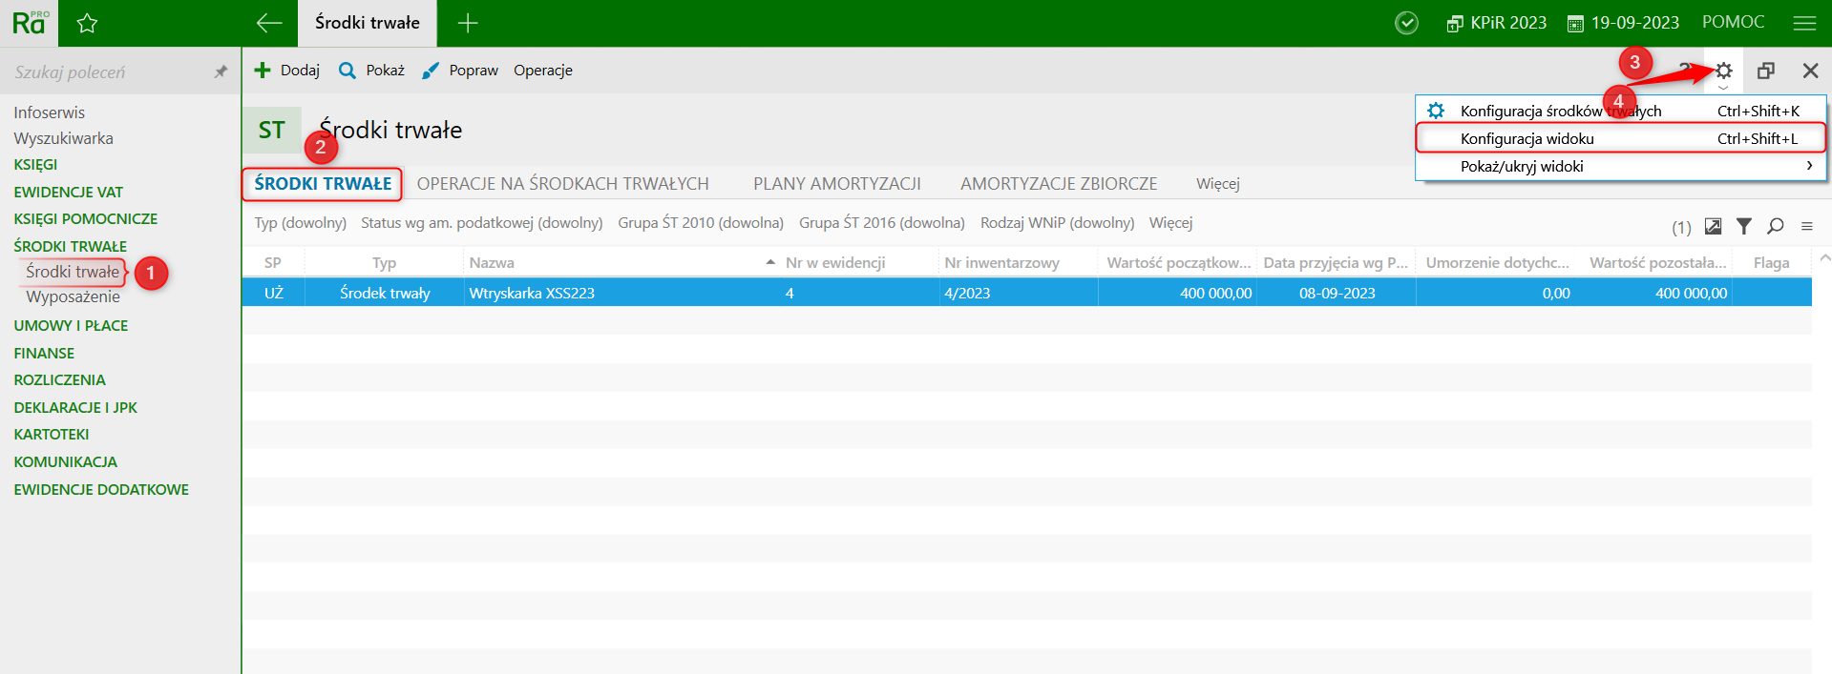Click Popraw edit toolbar button

[x=460, y=71]
